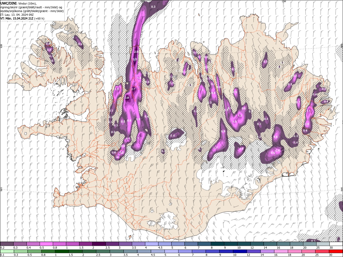Click the dark teal 8–9 swatch in the purple-to-teal legend
This screenshot has height=257, width=343.
click(217, 244)
